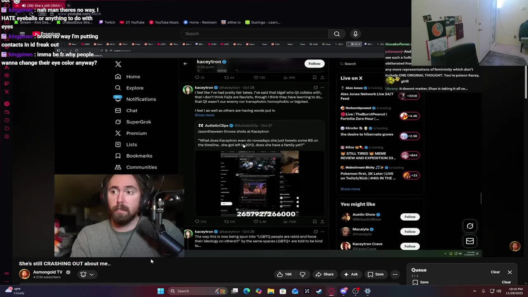Open Premium in the X sidebar
The height and width of the screenshot is (297, 528).
[x=131, y=133]
